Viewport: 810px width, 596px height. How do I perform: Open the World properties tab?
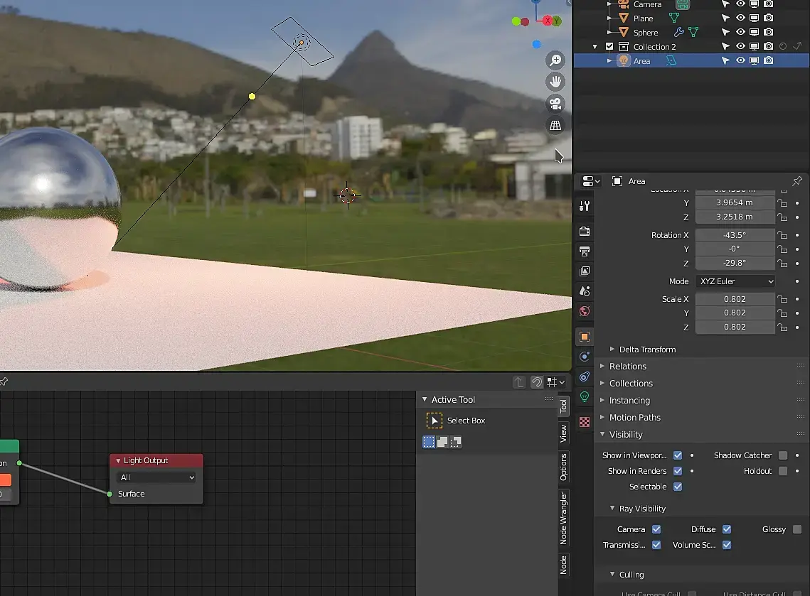pos(585,311)
